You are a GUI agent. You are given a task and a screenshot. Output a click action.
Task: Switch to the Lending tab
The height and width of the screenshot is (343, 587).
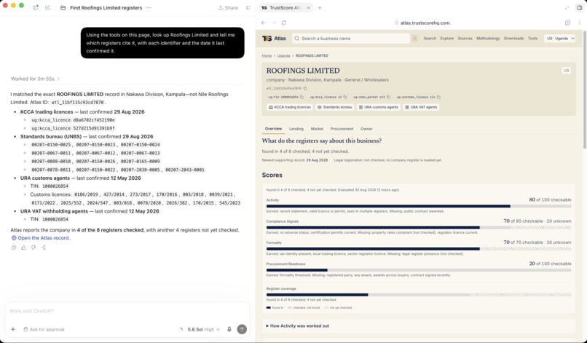coord(296,129)
